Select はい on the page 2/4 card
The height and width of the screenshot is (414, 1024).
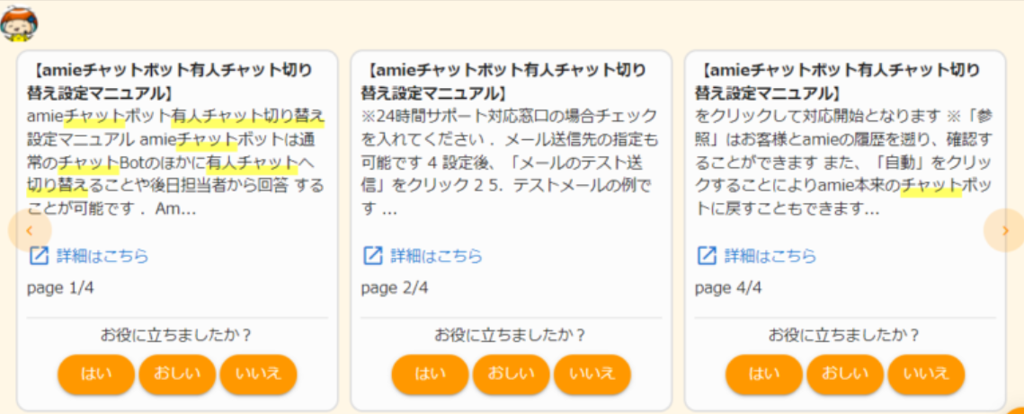coord(430,374)
